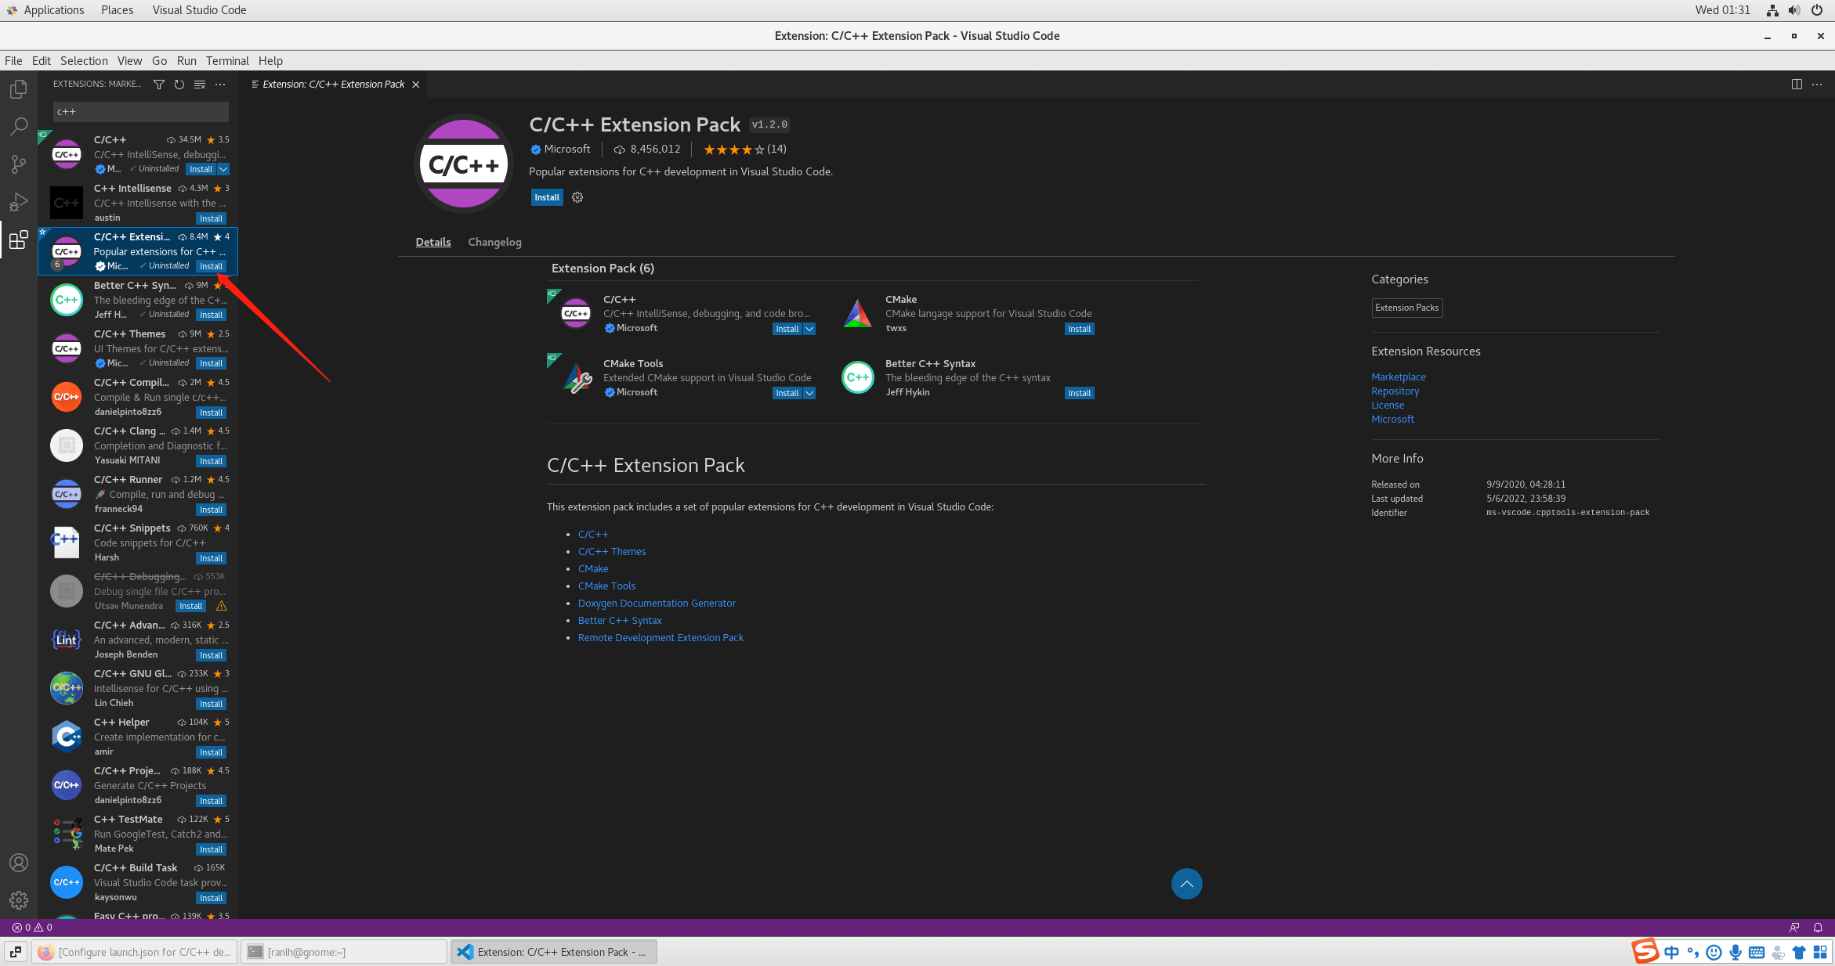
Task: Open the Search view icon
Action: coord(19,126)
